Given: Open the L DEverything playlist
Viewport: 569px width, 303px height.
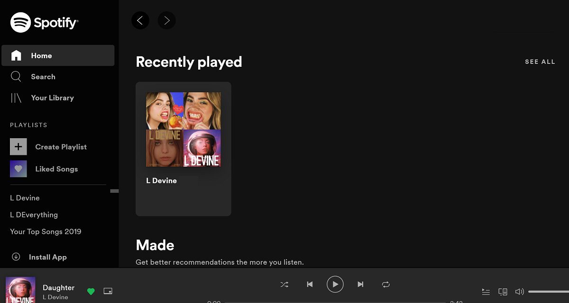Looking at the screenshot, I should (x=34, y=215).
